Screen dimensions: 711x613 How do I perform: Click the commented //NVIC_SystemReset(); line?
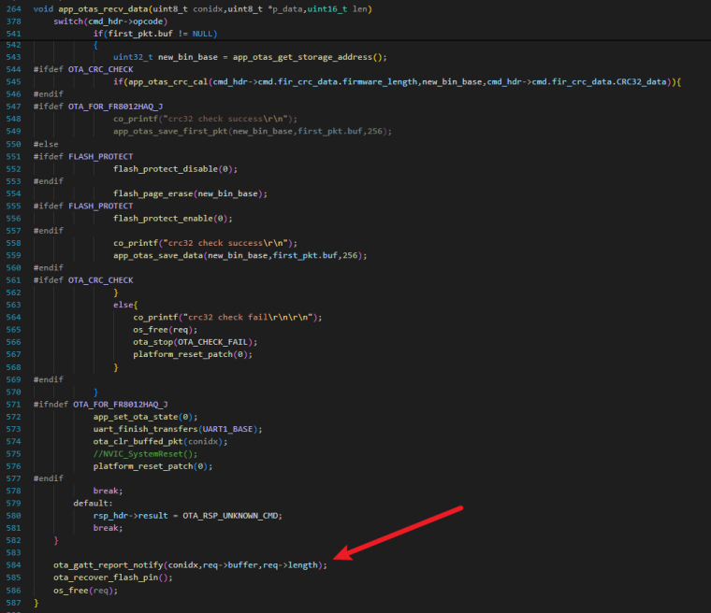(146, 453)
